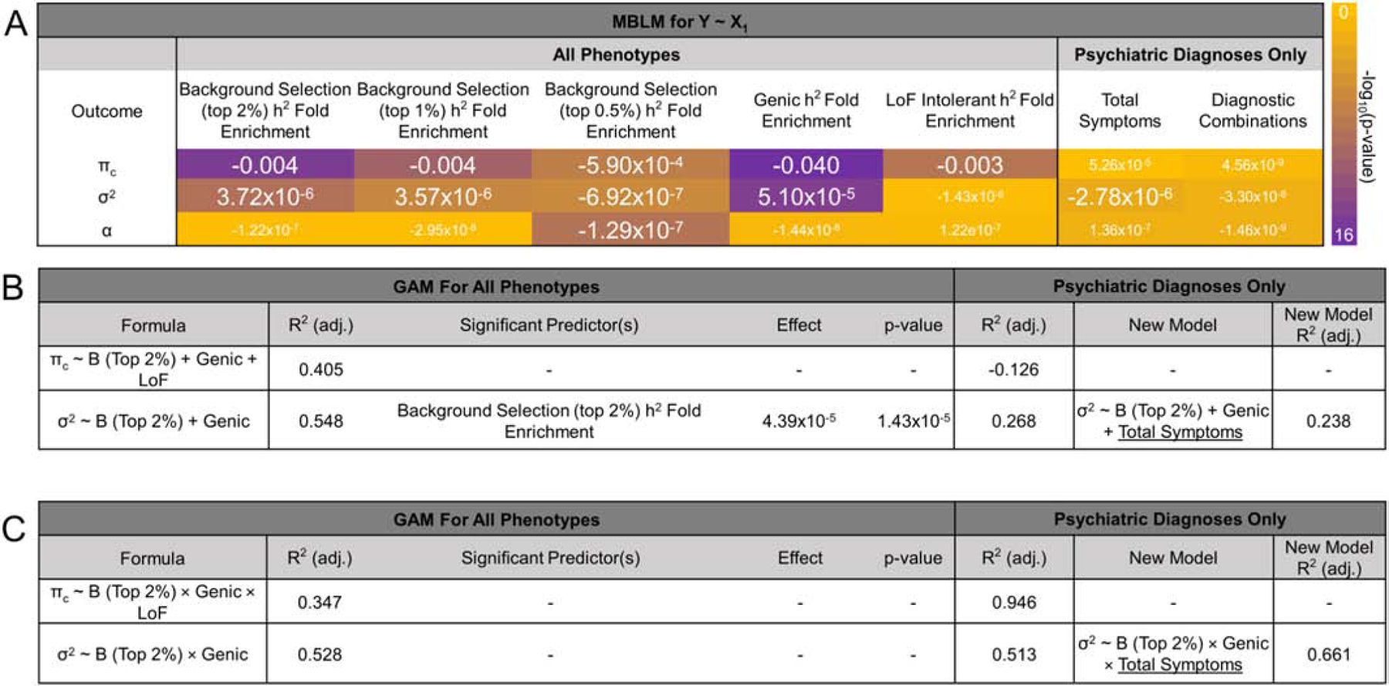Click the 0.405 R2 value
Image resolution: width=1389 pixels, height=686 pixels.
coord(320,370)
